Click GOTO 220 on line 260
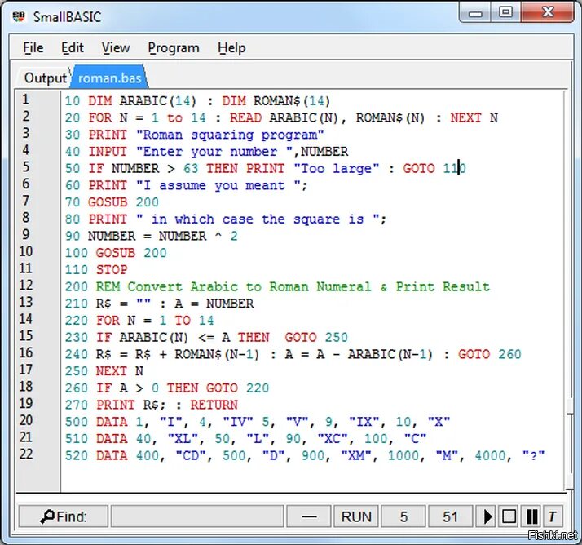 click(x=237, y=388)
